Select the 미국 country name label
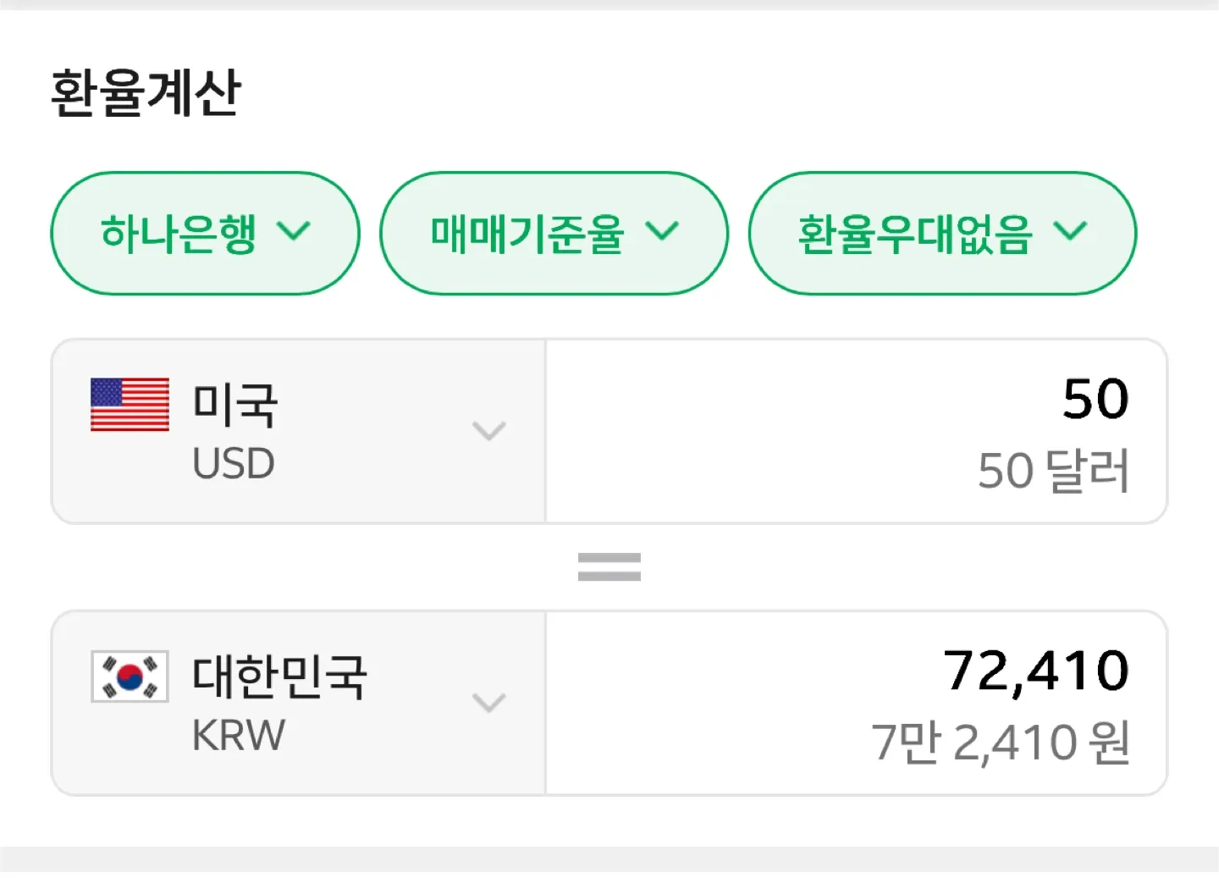This screenshot has height=878, width=1219. [234, 405]
